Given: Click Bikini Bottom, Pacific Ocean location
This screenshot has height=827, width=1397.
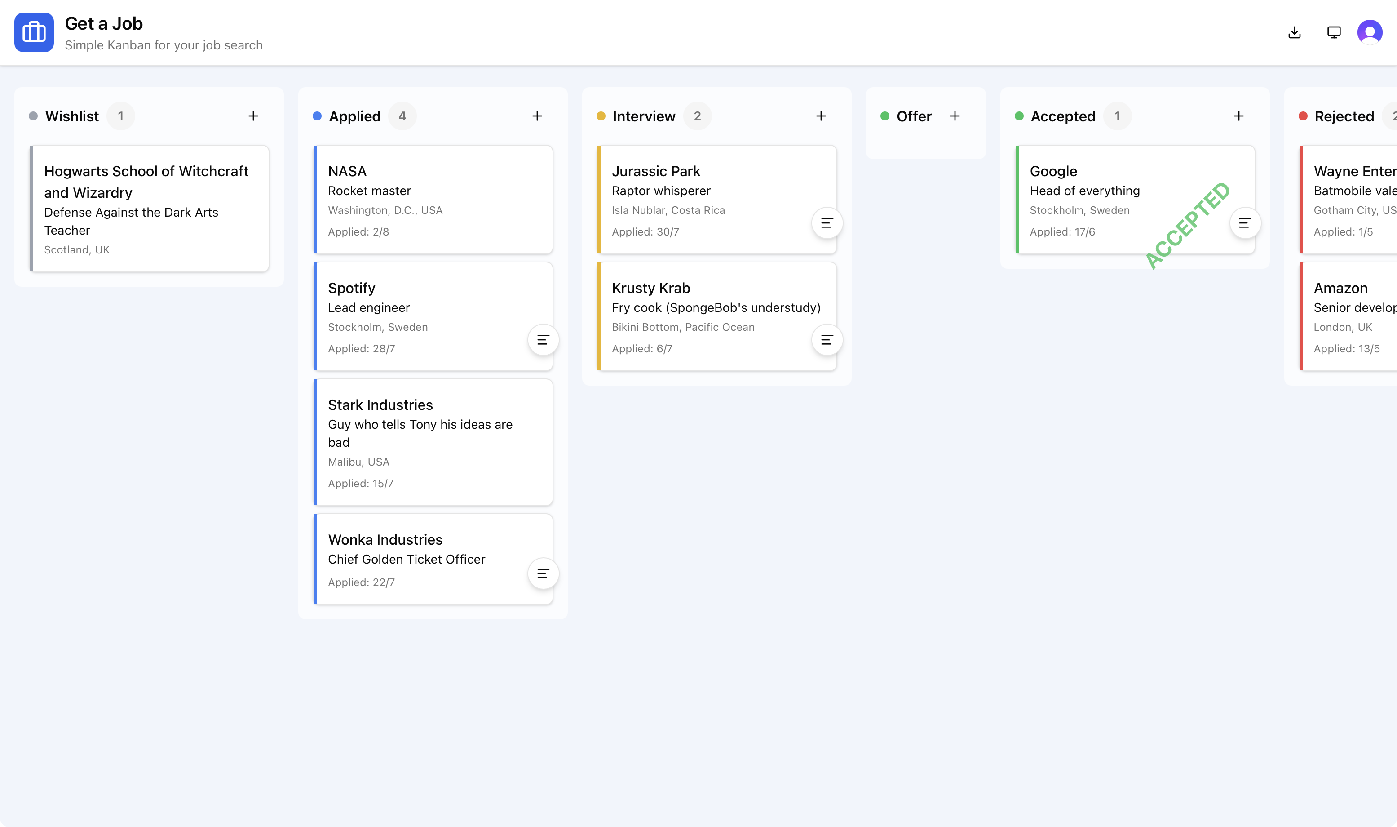Looking at the screenshot, I should [683, 327].
